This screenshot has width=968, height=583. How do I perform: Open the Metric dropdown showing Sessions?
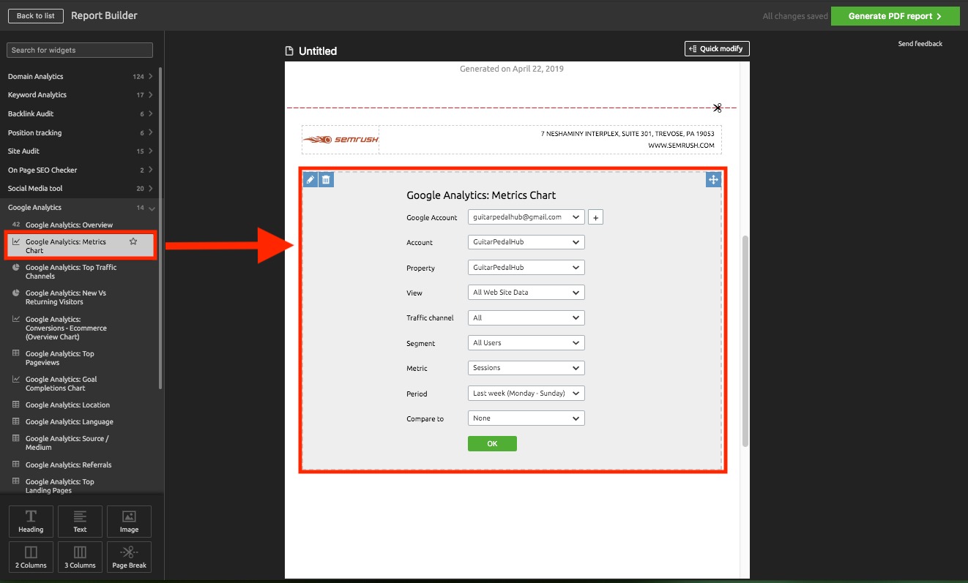pos(526,367)
